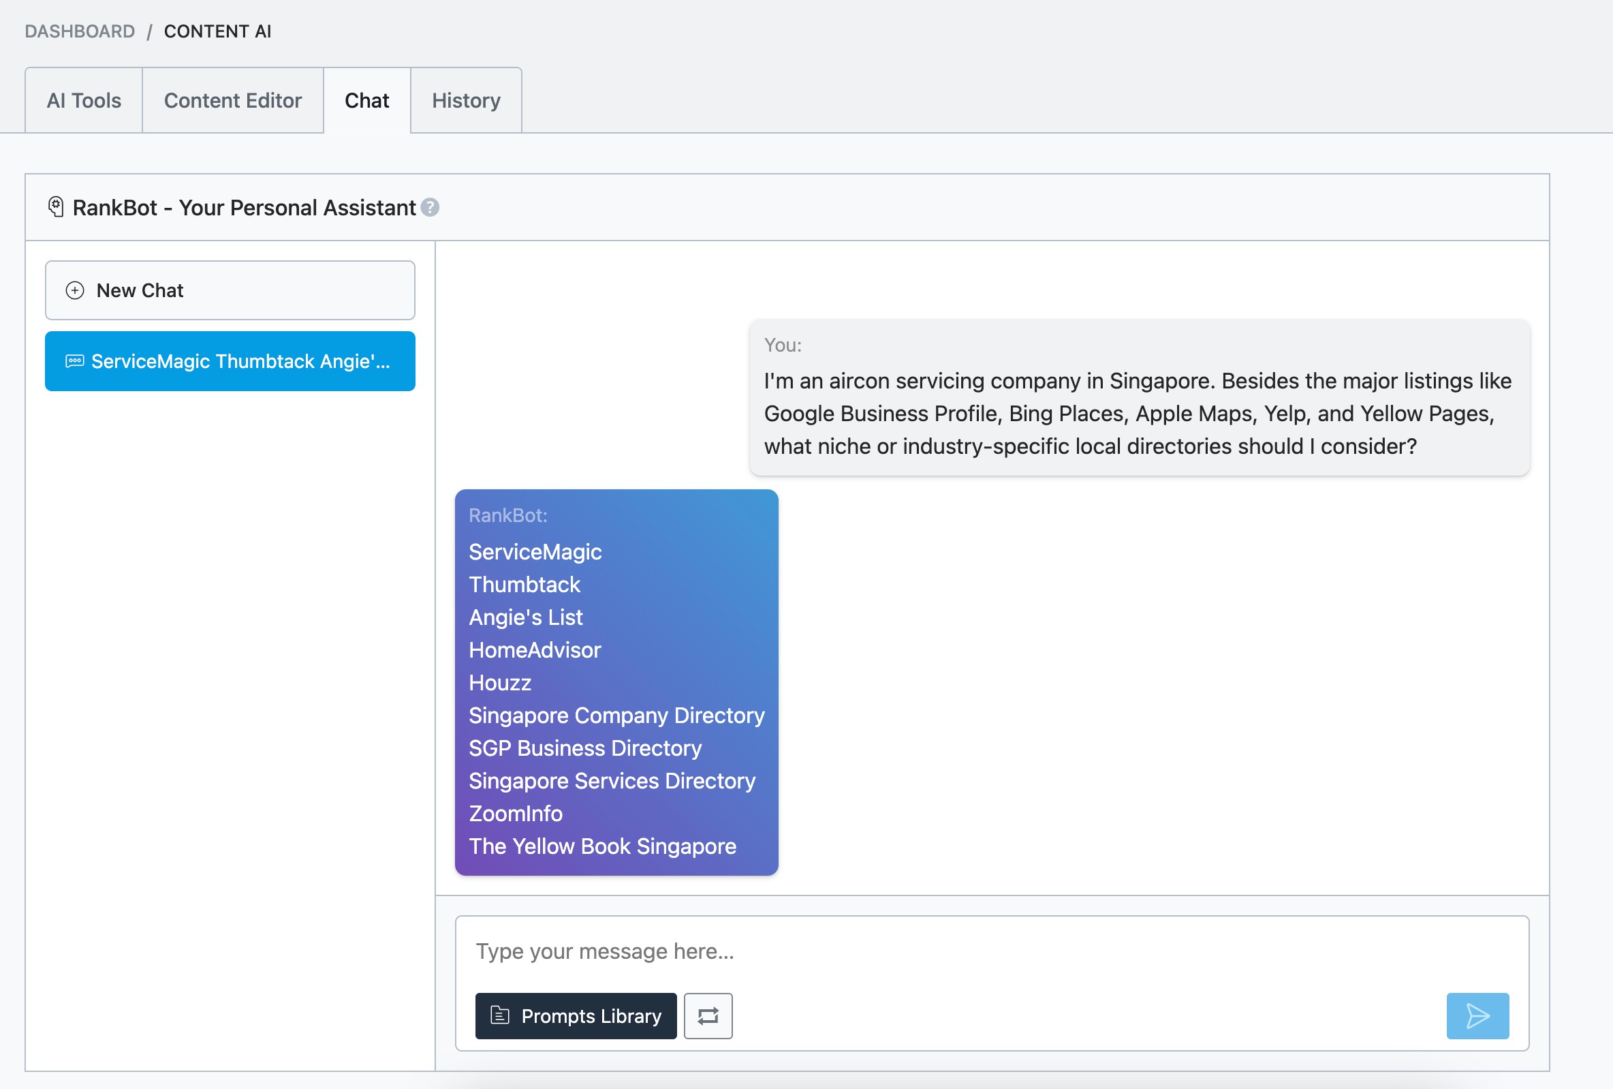Click the regenerate arrows icon button
The width and height of the screenshot is (1613, 1089).
tap(708, 1016)
